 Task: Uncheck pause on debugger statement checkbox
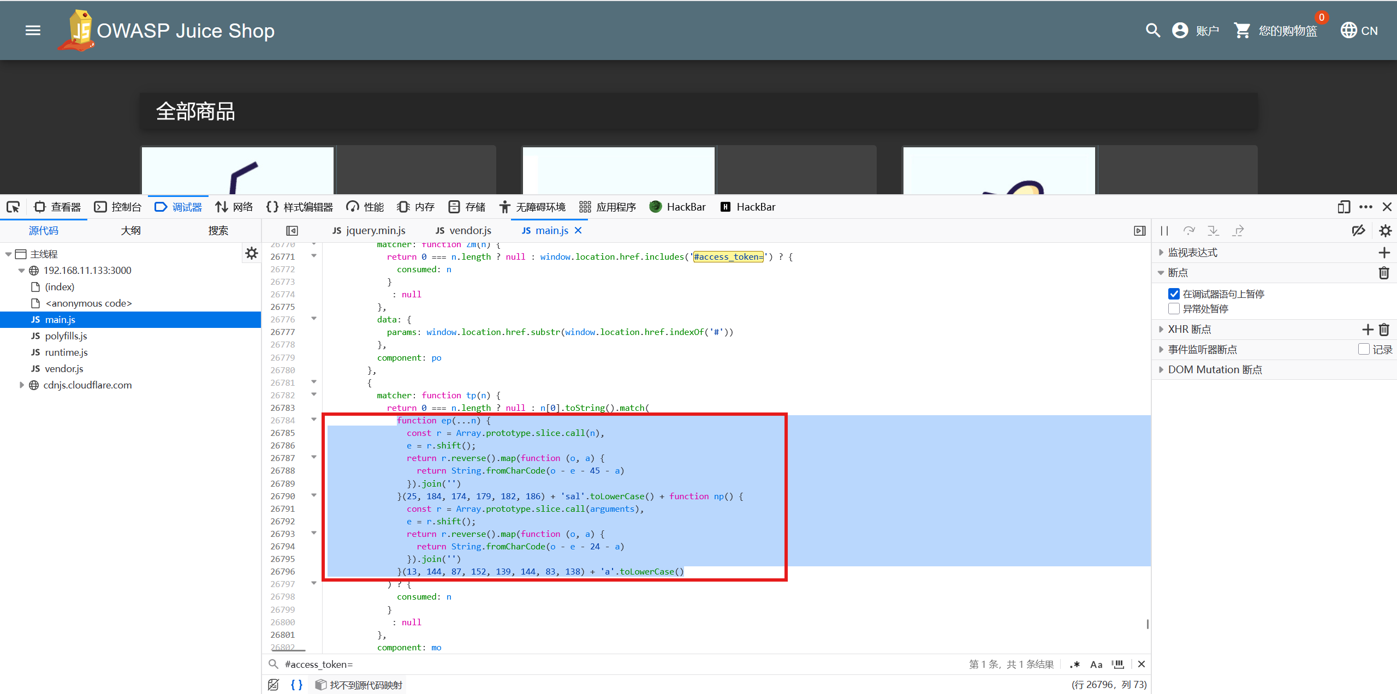(x=1174, y=294)
